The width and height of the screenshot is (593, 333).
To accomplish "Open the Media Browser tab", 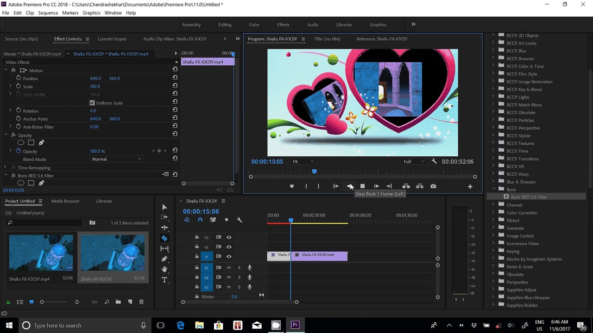I will [x=65, y=201].
